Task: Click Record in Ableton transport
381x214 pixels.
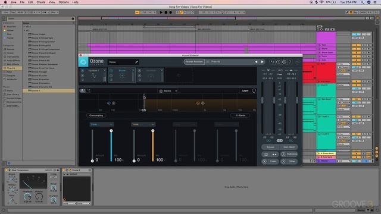Action: (x=171, y=12)
